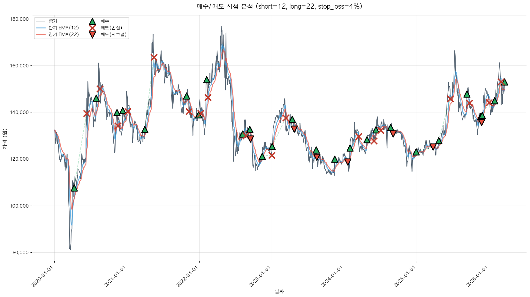Click the 가격 (원) y-axis title
This screenshot has height=297, width=530.
4,139
